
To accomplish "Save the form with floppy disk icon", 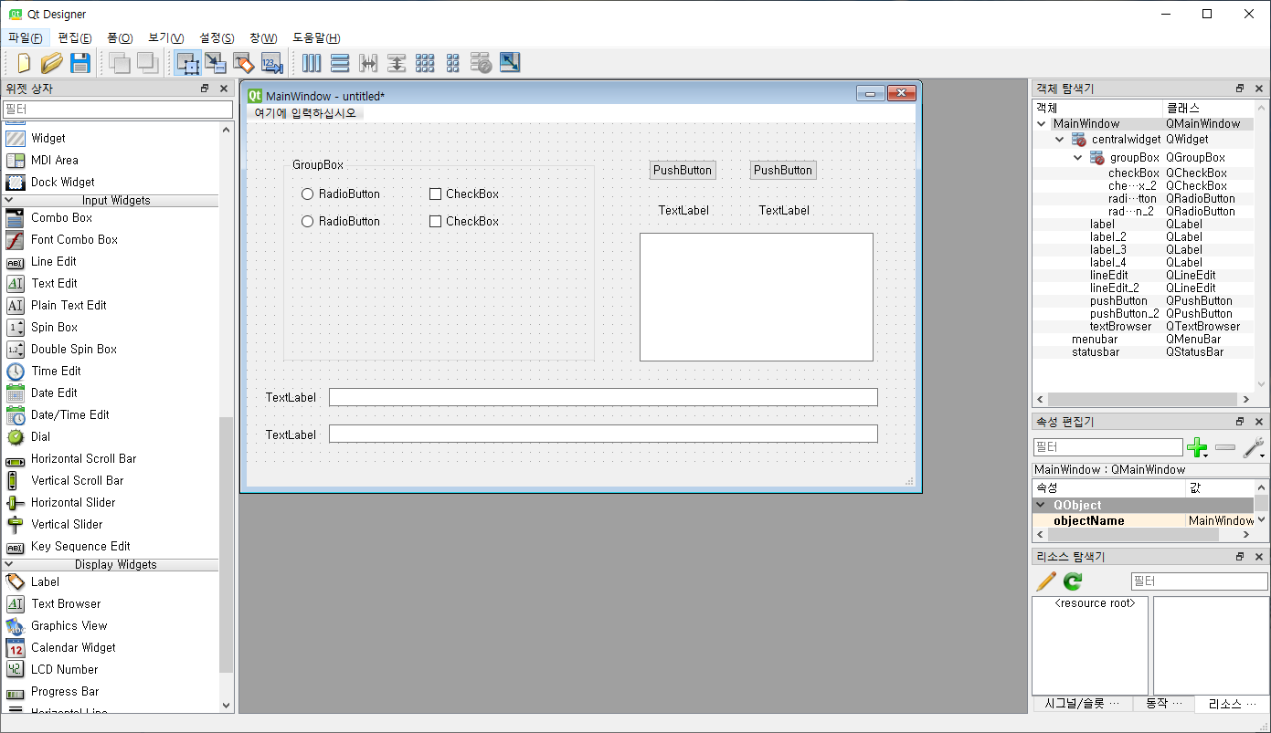I will click(x=79, y=63).
